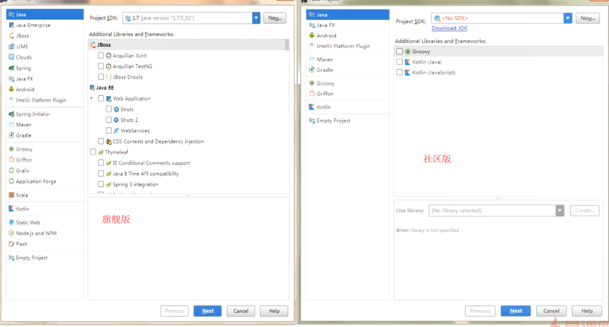This screenshot has height=327, width=609.
Task: Check the WebServices option
Action: pyautogui.click(x=109, y=131)
